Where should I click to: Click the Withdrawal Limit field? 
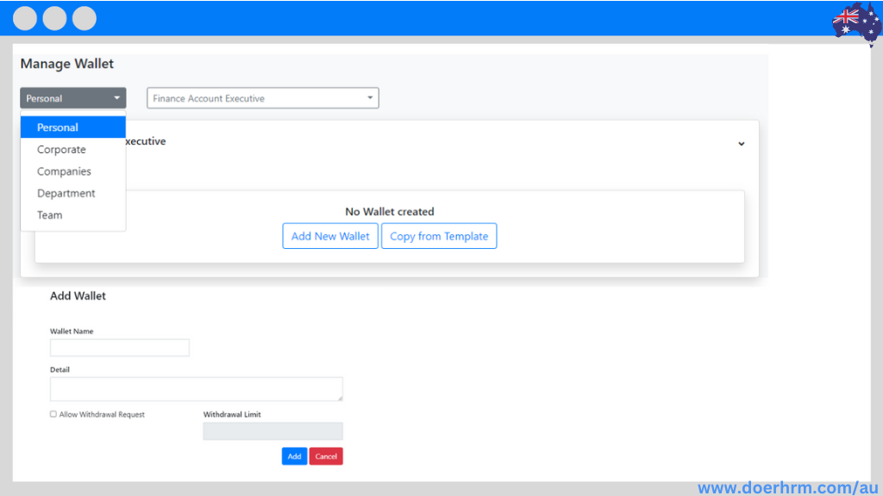[272, 431]
